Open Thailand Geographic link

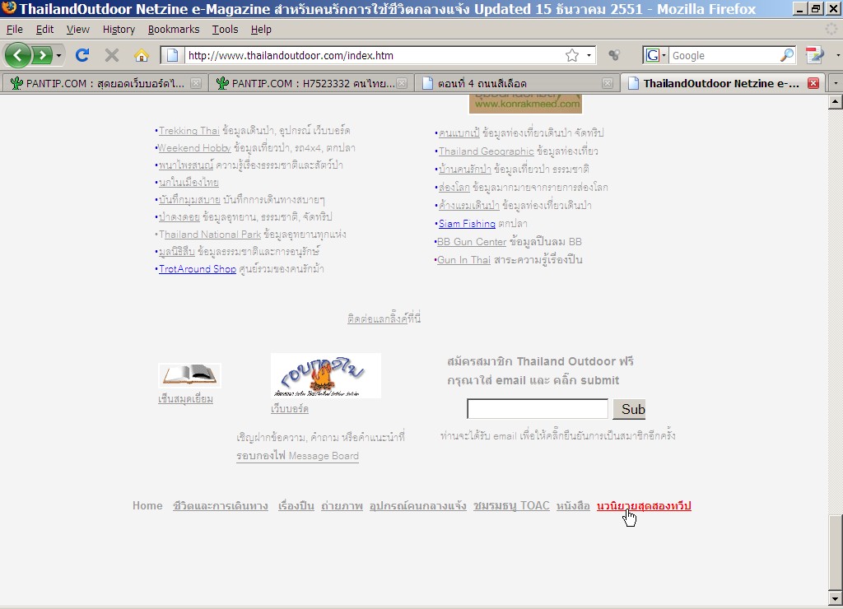486,151
